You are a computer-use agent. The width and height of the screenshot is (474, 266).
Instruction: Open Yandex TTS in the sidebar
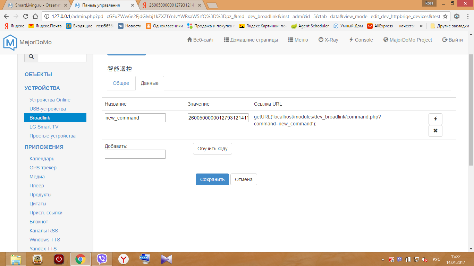click(x=43, y=249)
